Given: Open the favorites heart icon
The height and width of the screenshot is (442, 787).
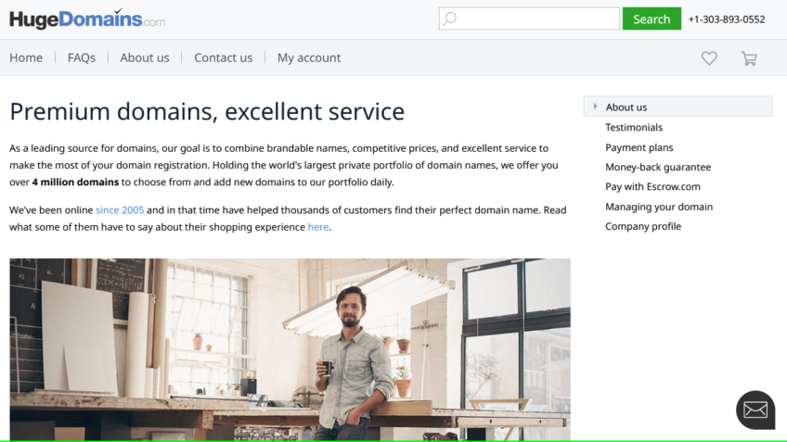Looking at the screenshot, I should [709, 58].
